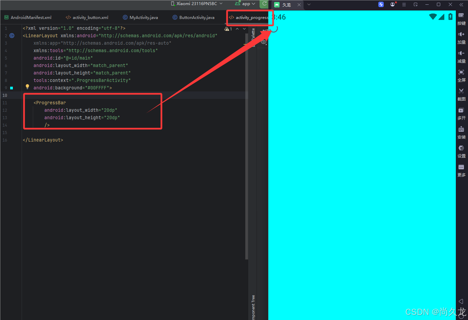468x320 pixels.
Task: Close the 久龙 emulator tab
Action: tap(299, 5)
